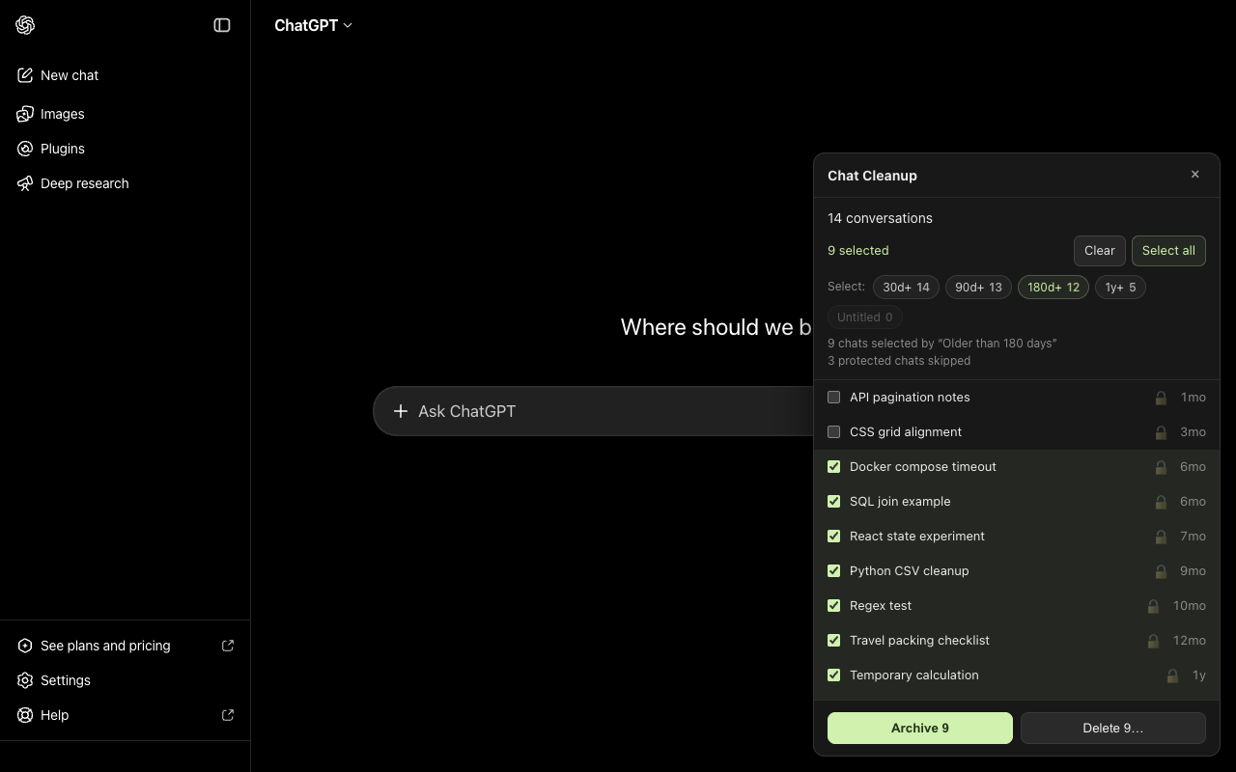Click the lock icon on React state experiment

(1161, 537)
